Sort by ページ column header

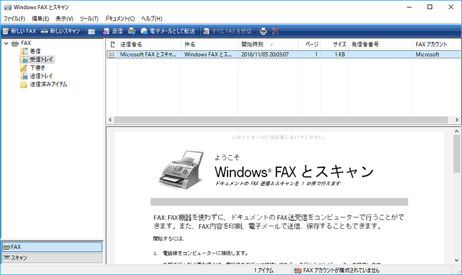(x=310, y=45)
